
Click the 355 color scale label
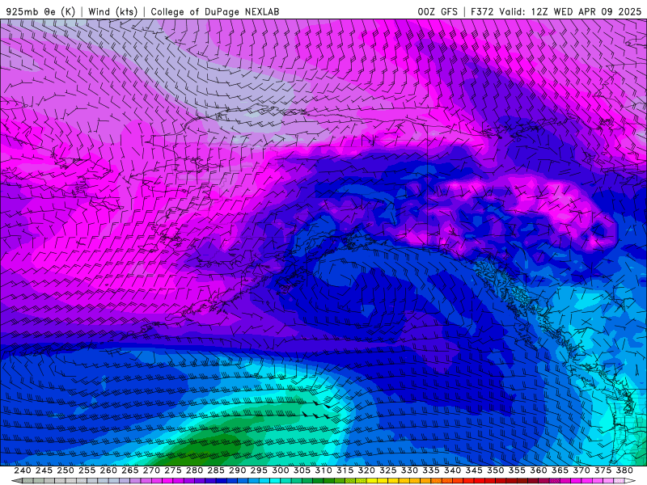point(517,470)
